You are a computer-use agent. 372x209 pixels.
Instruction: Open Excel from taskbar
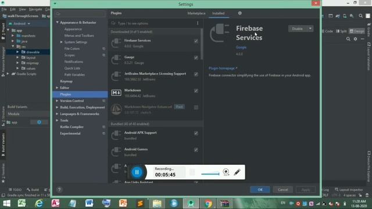22,203
